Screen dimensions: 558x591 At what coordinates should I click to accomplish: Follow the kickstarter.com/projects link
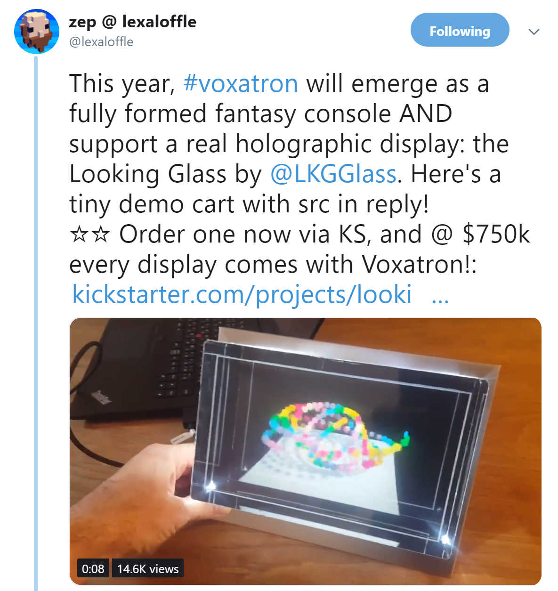click(242, 295)
